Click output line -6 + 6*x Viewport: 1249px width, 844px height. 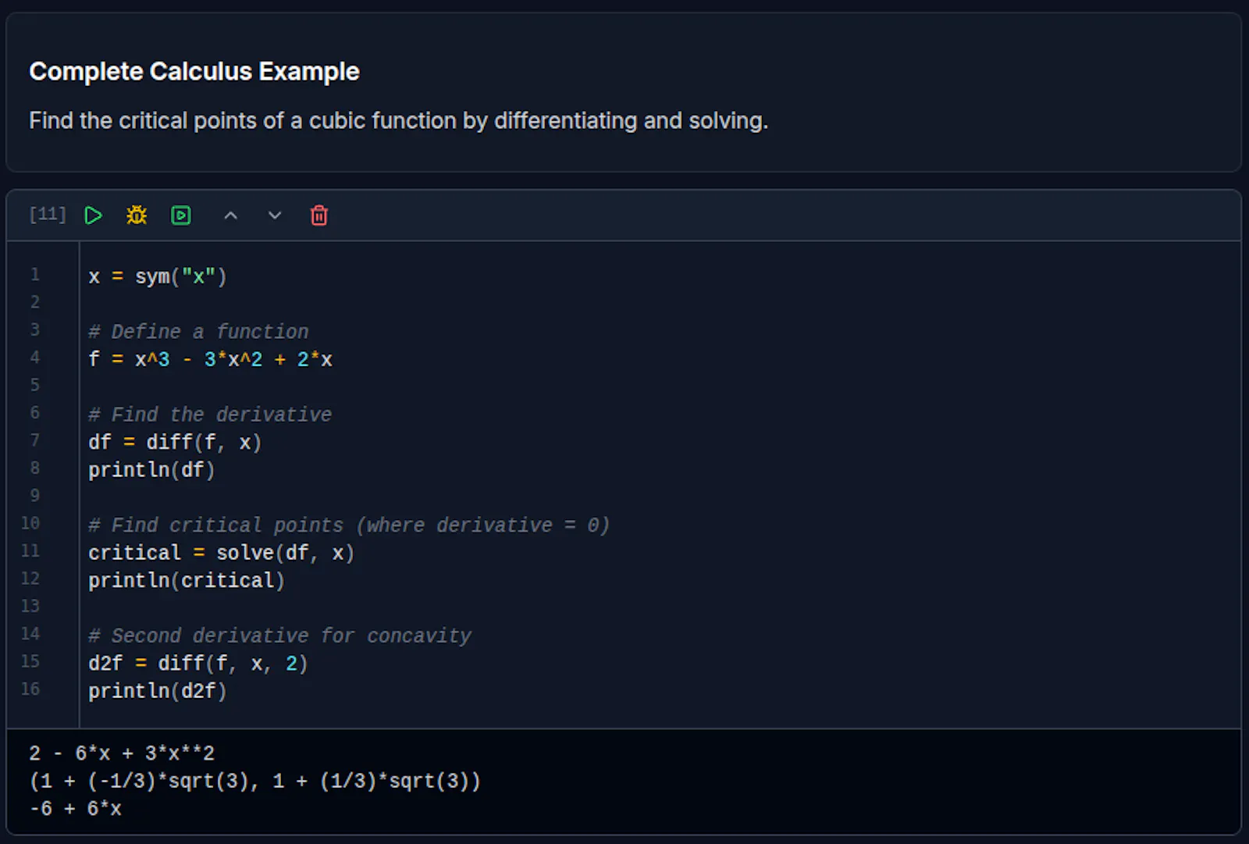click(x=76, y=809)
